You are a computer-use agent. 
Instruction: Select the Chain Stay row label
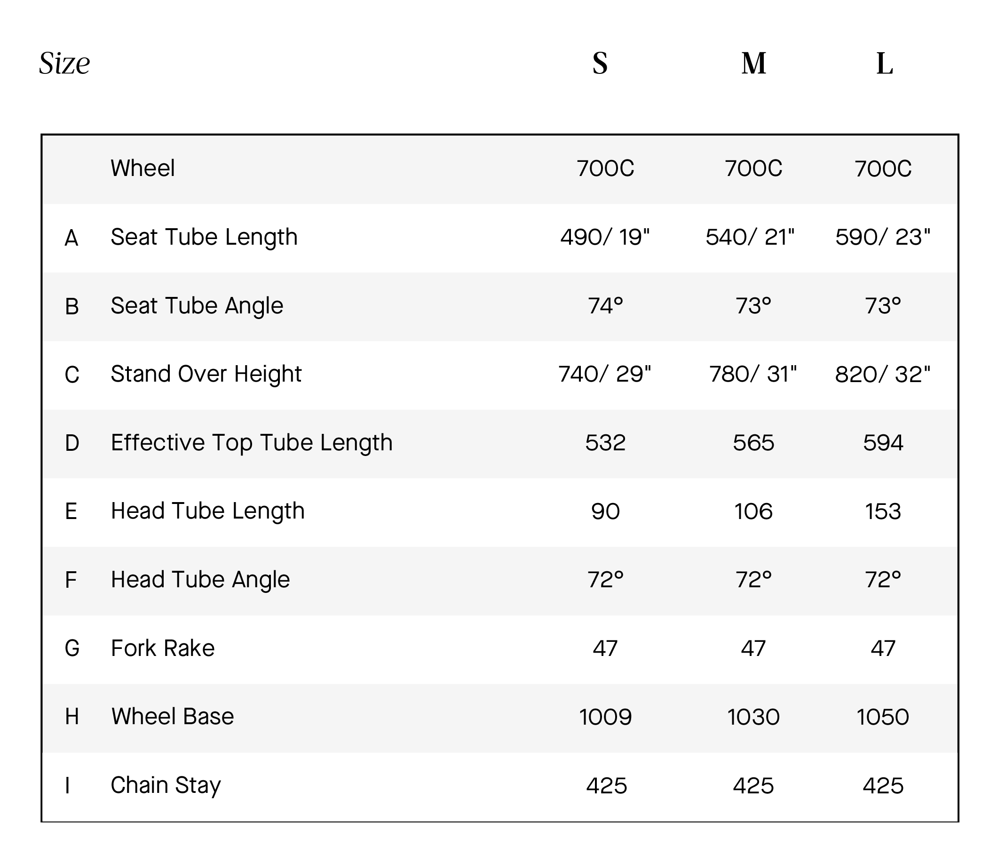point(166,785)
